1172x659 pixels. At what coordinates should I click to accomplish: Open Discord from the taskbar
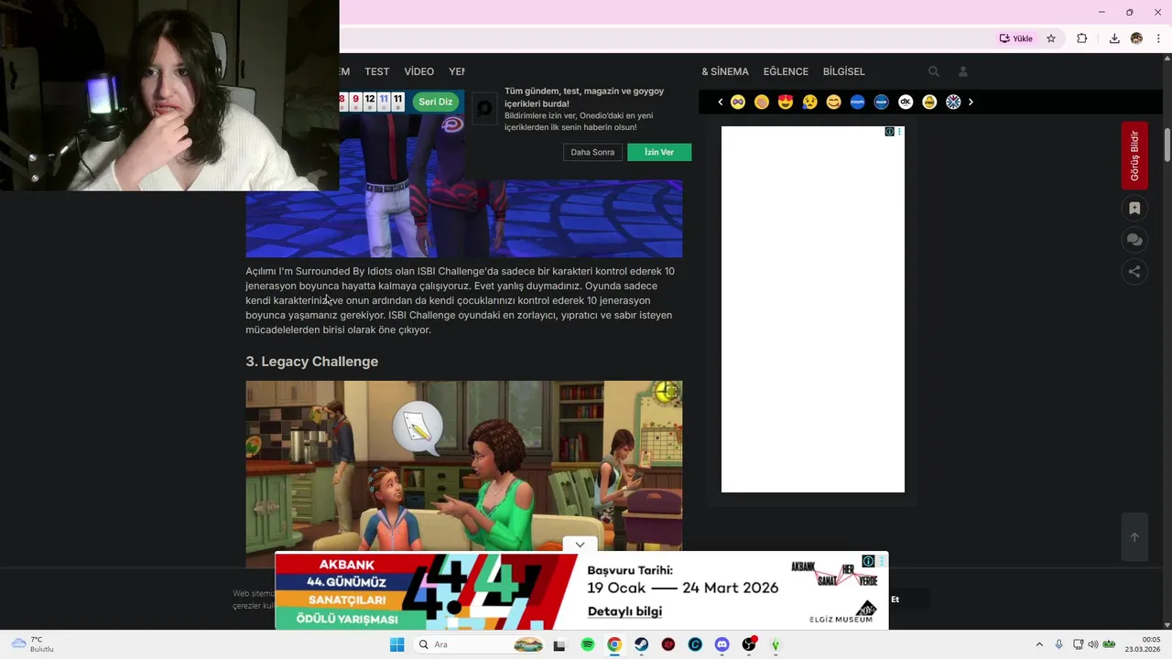pos(722,644)
